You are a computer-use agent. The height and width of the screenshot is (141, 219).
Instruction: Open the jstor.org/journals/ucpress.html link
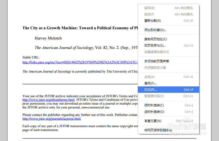click(51, 119)
